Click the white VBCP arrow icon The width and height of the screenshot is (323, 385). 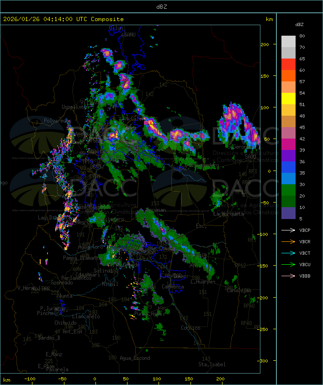coord(289,230)
